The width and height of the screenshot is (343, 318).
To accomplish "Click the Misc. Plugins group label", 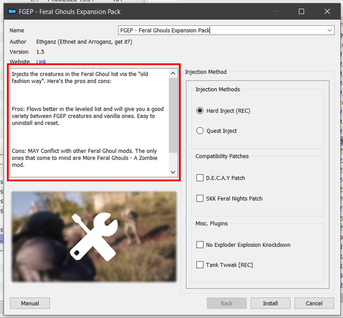I will (212, 224).
